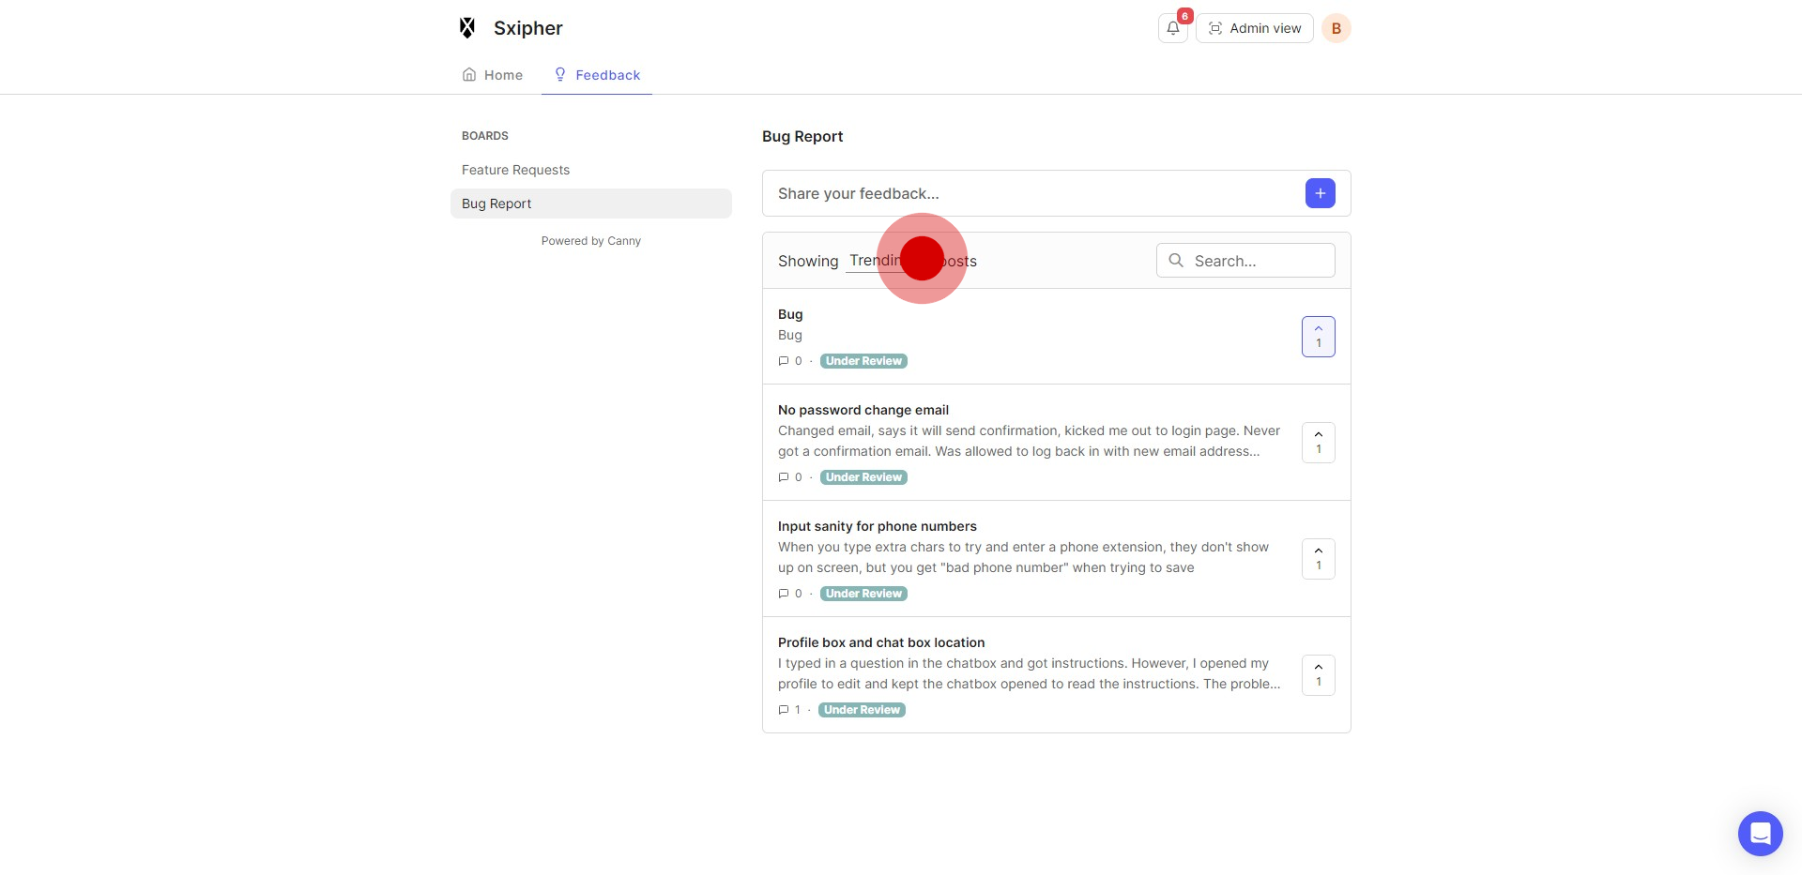Upvote Profile box and chat box post
The image size is (1802, 875).
click(1318, 675)
